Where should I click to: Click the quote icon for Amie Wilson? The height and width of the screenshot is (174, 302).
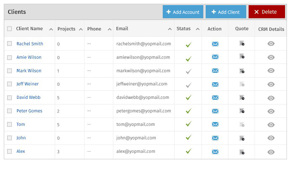coord(242,56)
